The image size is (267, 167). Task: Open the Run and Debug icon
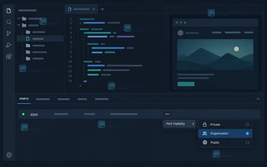pyautogui.click(x=9, y=45)
